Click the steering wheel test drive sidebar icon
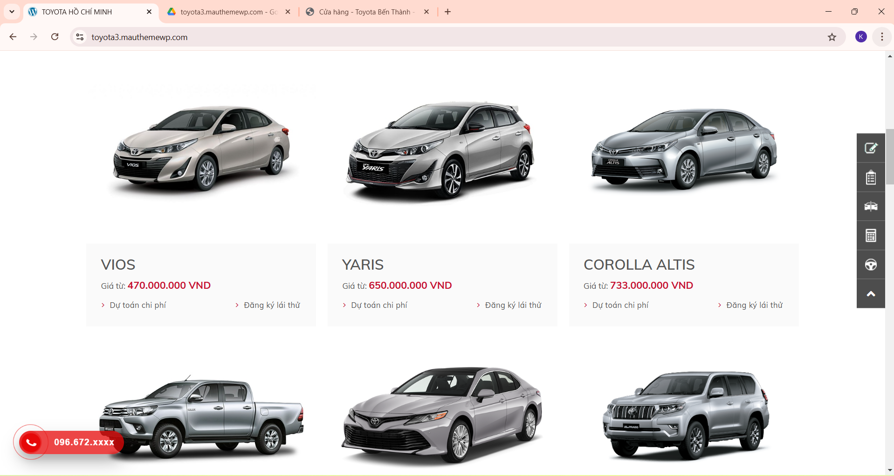Screen dimensions: 894x476 [871, 265]
